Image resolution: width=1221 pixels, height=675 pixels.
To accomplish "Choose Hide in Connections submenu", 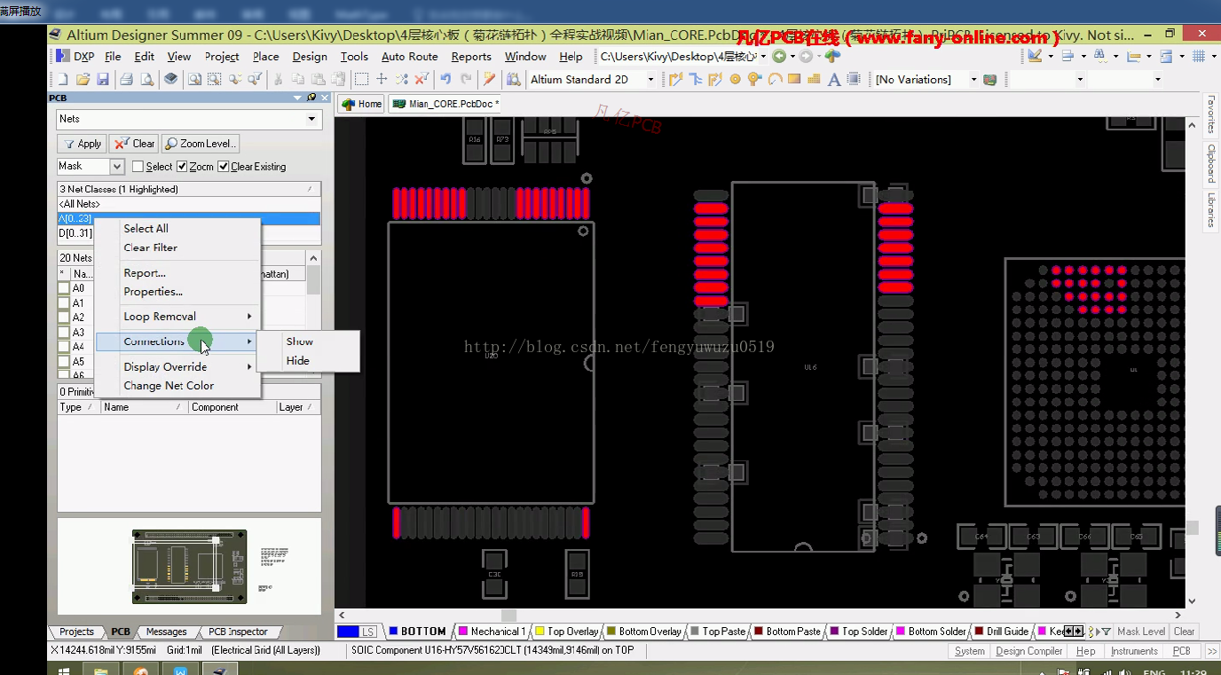I will pyautogui.click(x=298, y=361).
